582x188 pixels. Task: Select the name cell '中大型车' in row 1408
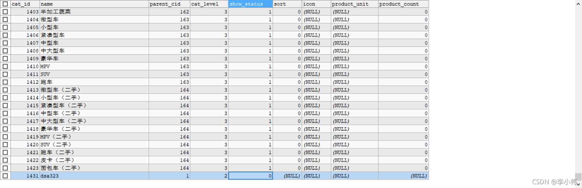[94, 51]
